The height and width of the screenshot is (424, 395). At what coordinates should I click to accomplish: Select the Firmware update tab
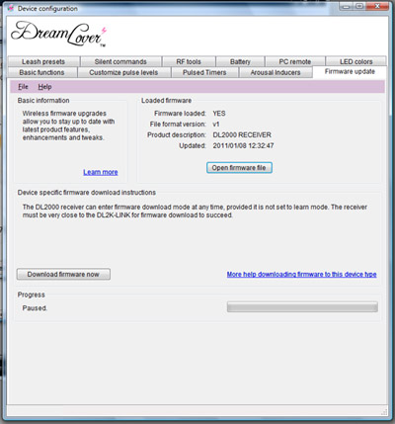[x=350, y=72]
